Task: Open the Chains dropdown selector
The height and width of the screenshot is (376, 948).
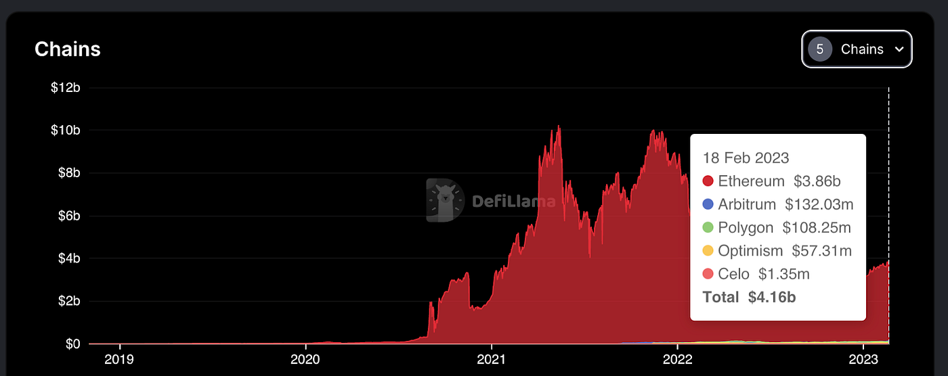Action: click(857, 49)
